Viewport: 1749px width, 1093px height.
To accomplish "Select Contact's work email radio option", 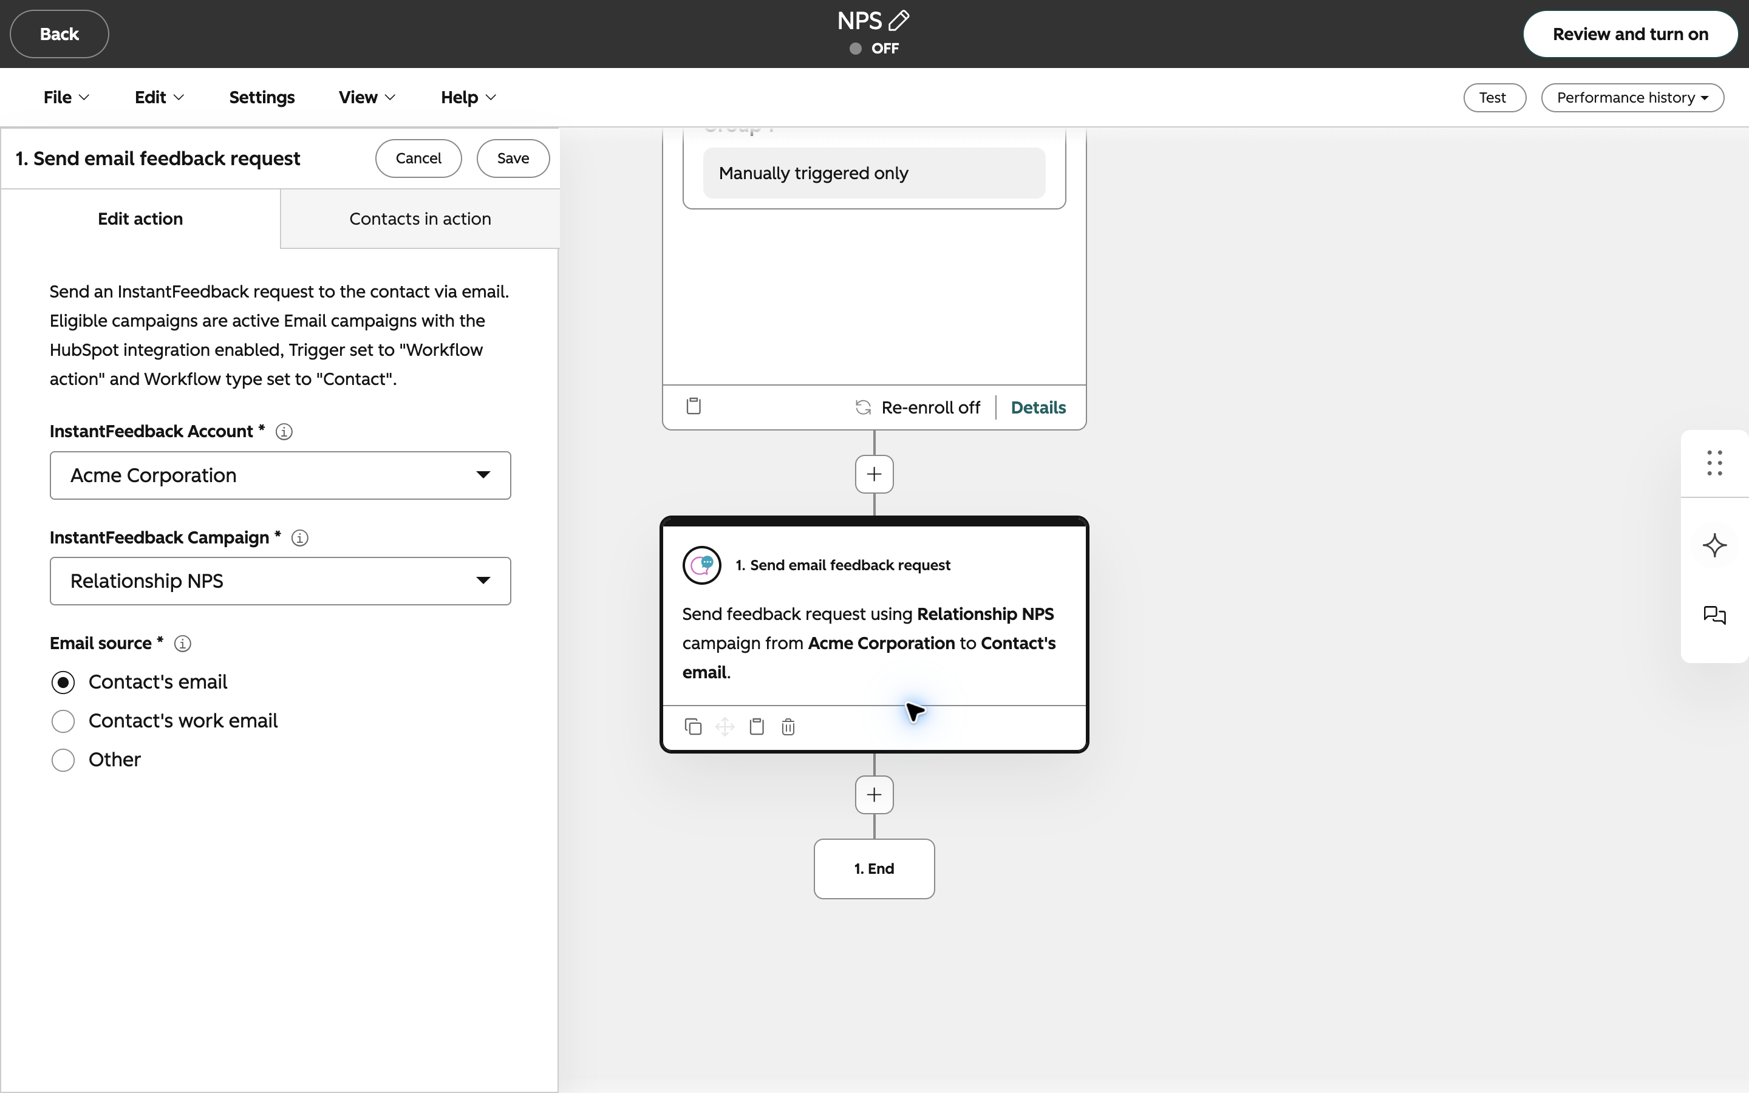I will [x=64, y=721].
